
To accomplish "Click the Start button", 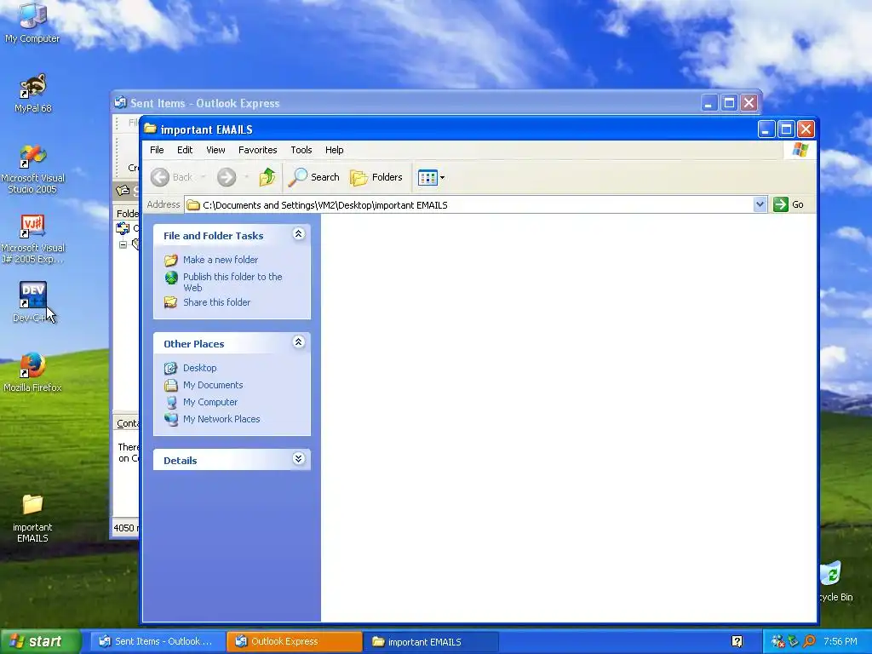I will [40, 642].
